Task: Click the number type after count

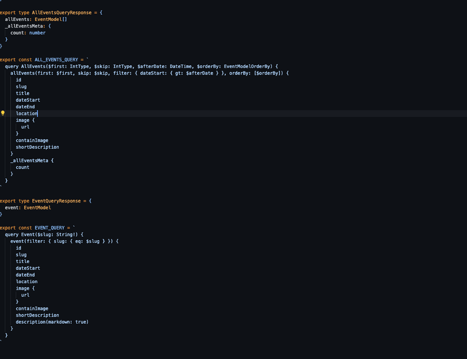Action: [37, 33]
